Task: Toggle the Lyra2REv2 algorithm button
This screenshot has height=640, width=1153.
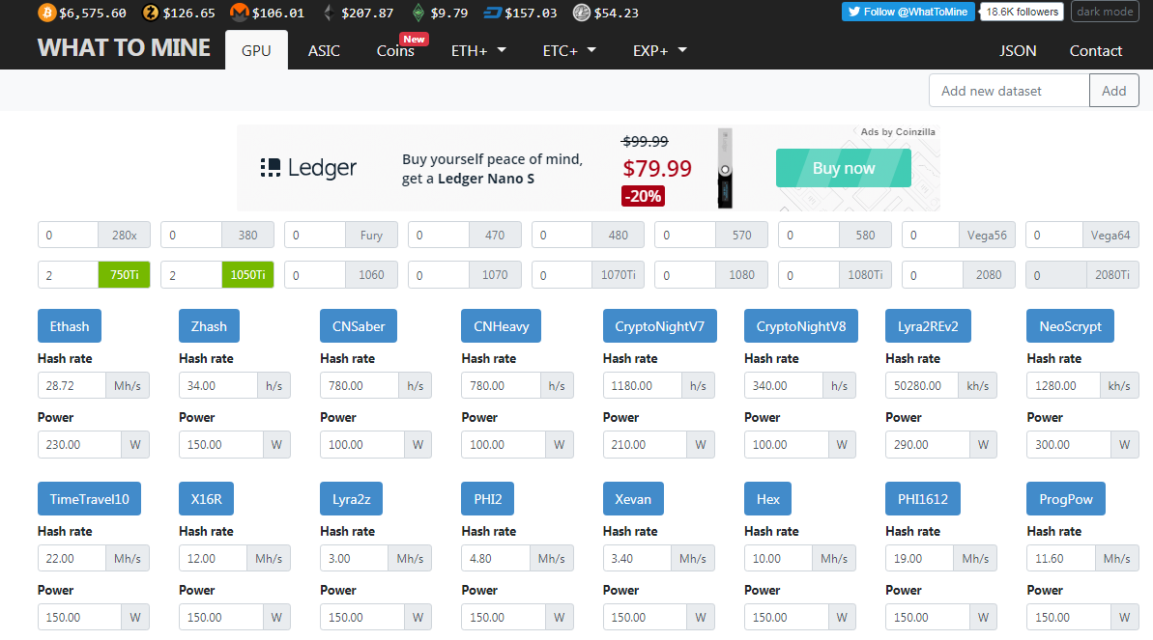Action: 928,326
